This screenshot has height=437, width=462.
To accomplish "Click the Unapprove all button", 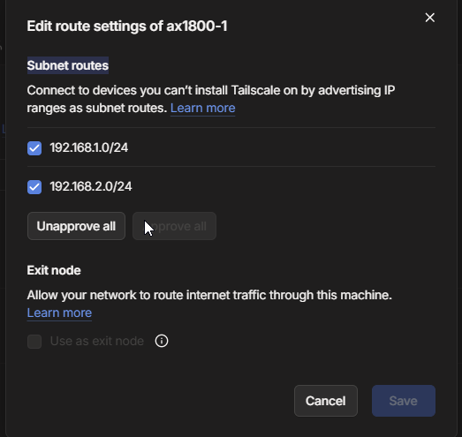I will [76, 226].
